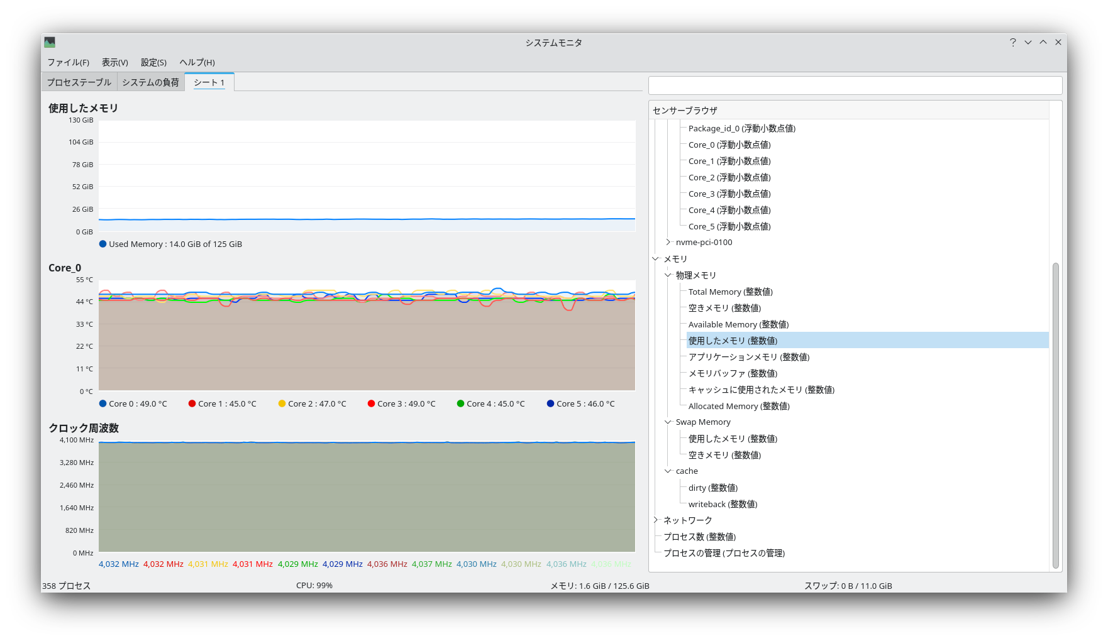
Task: Click the sensor search input field
Action: tap(855, 85)
